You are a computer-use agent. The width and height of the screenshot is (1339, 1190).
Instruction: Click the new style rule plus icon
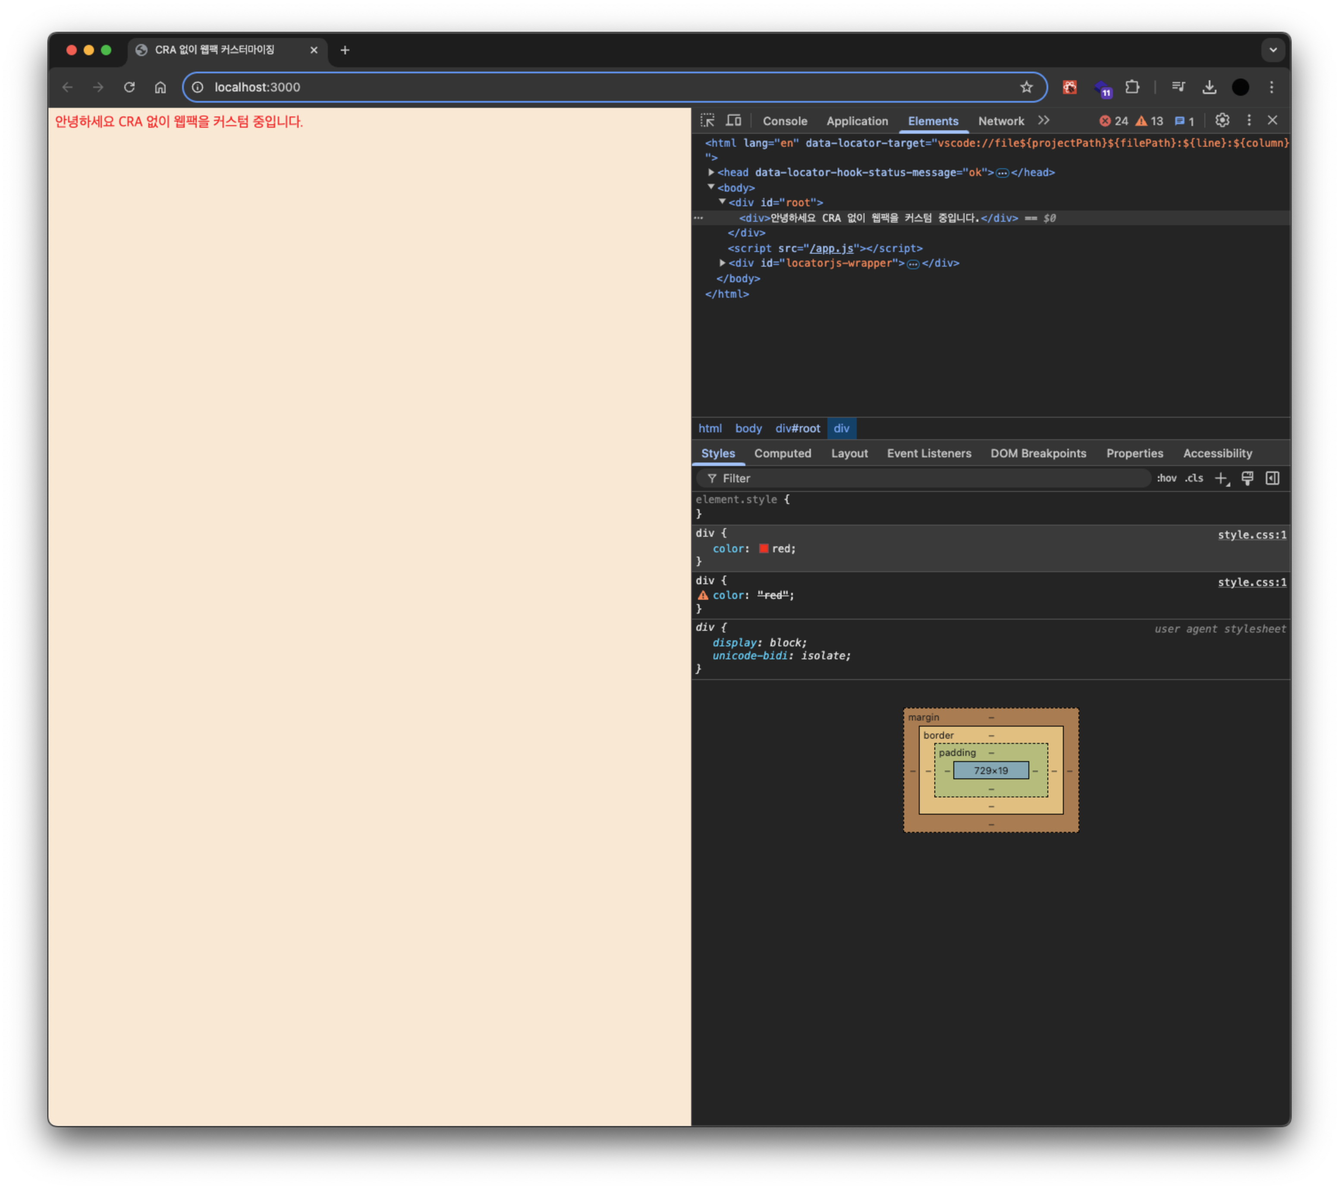(x=1221, y=479)
